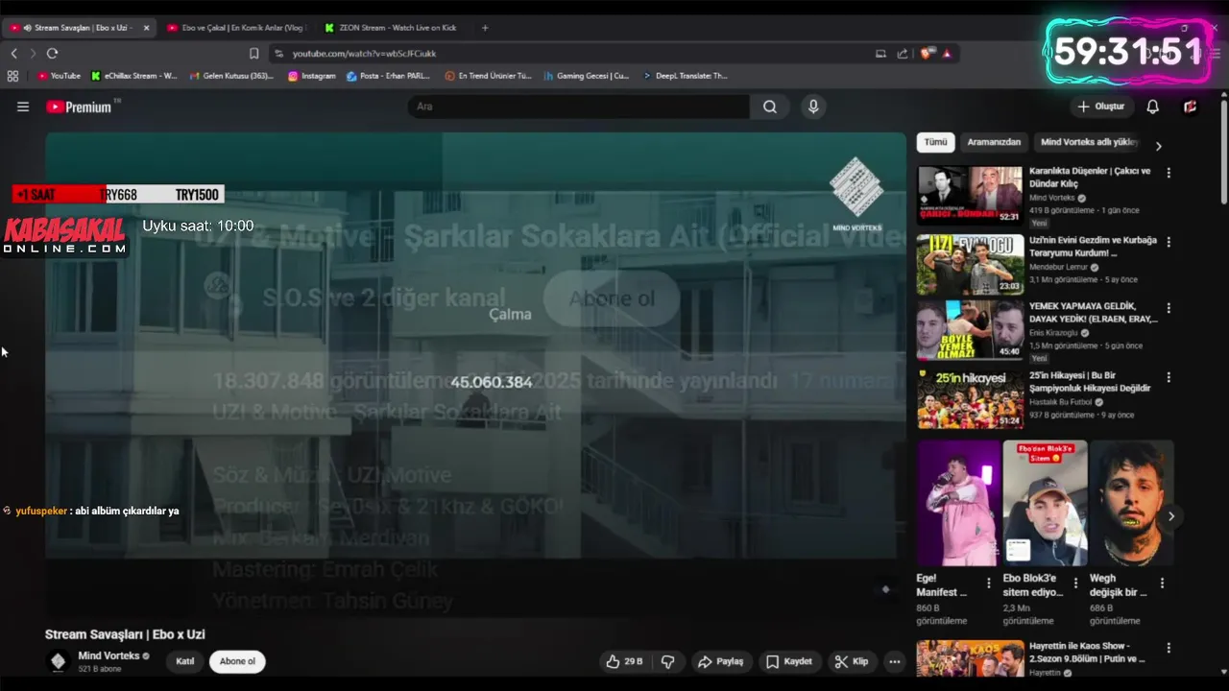
Task: Share the video via Paylaş
Action: click(x=721, y=661)
